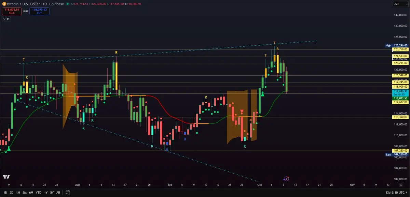Select the All date range
410x197 pixels.
tap(58, 193)
